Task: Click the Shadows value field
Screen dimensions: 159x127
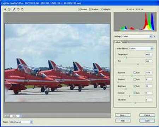Action: click(x=148, y=79)
